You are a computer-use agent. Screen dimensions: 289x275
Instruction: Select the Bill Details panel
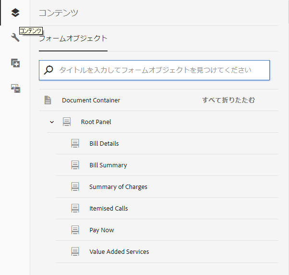coord(167,143)
